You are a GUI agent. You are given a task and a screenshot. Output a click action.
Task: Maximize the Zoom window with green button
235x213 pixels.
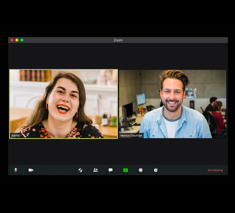[x=22, y=40]
